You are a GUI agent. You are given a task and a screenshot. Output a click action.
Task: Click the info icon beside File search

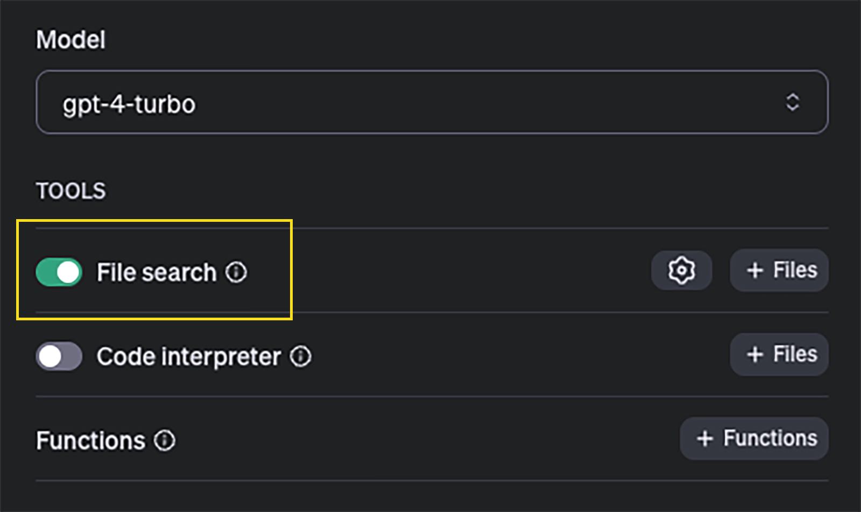tap(236, 272)
